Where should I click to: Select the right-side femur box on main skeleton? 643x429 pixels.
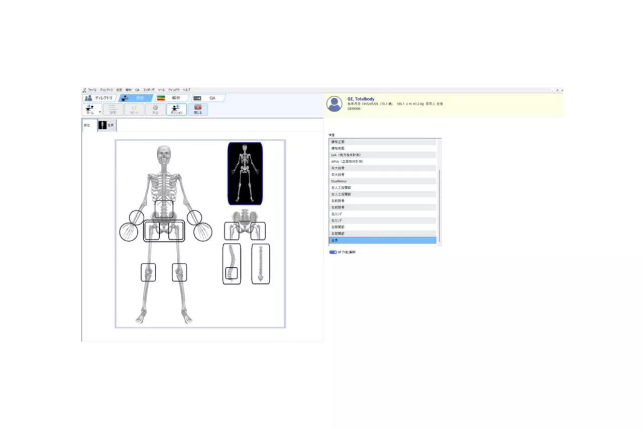pyautogui.click(x=176, y=231)
